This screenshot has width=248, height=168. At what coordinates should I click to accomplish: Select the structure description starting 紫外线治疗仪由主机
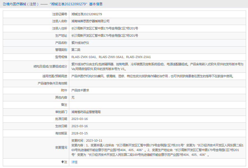click(x=157, y=67)
